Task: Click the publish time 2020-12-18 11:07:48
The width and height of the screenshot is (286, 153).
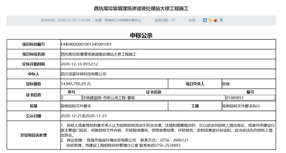Action: [74, 20]
